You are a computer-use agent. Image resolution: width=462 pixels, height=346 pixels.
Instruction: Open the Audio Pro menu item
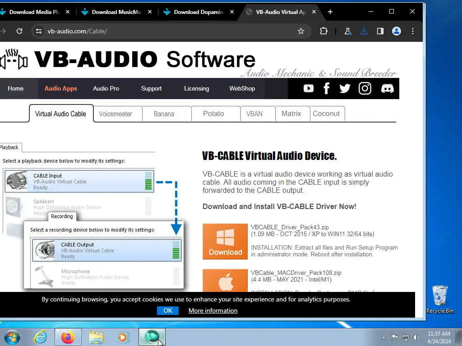[106, 89]
